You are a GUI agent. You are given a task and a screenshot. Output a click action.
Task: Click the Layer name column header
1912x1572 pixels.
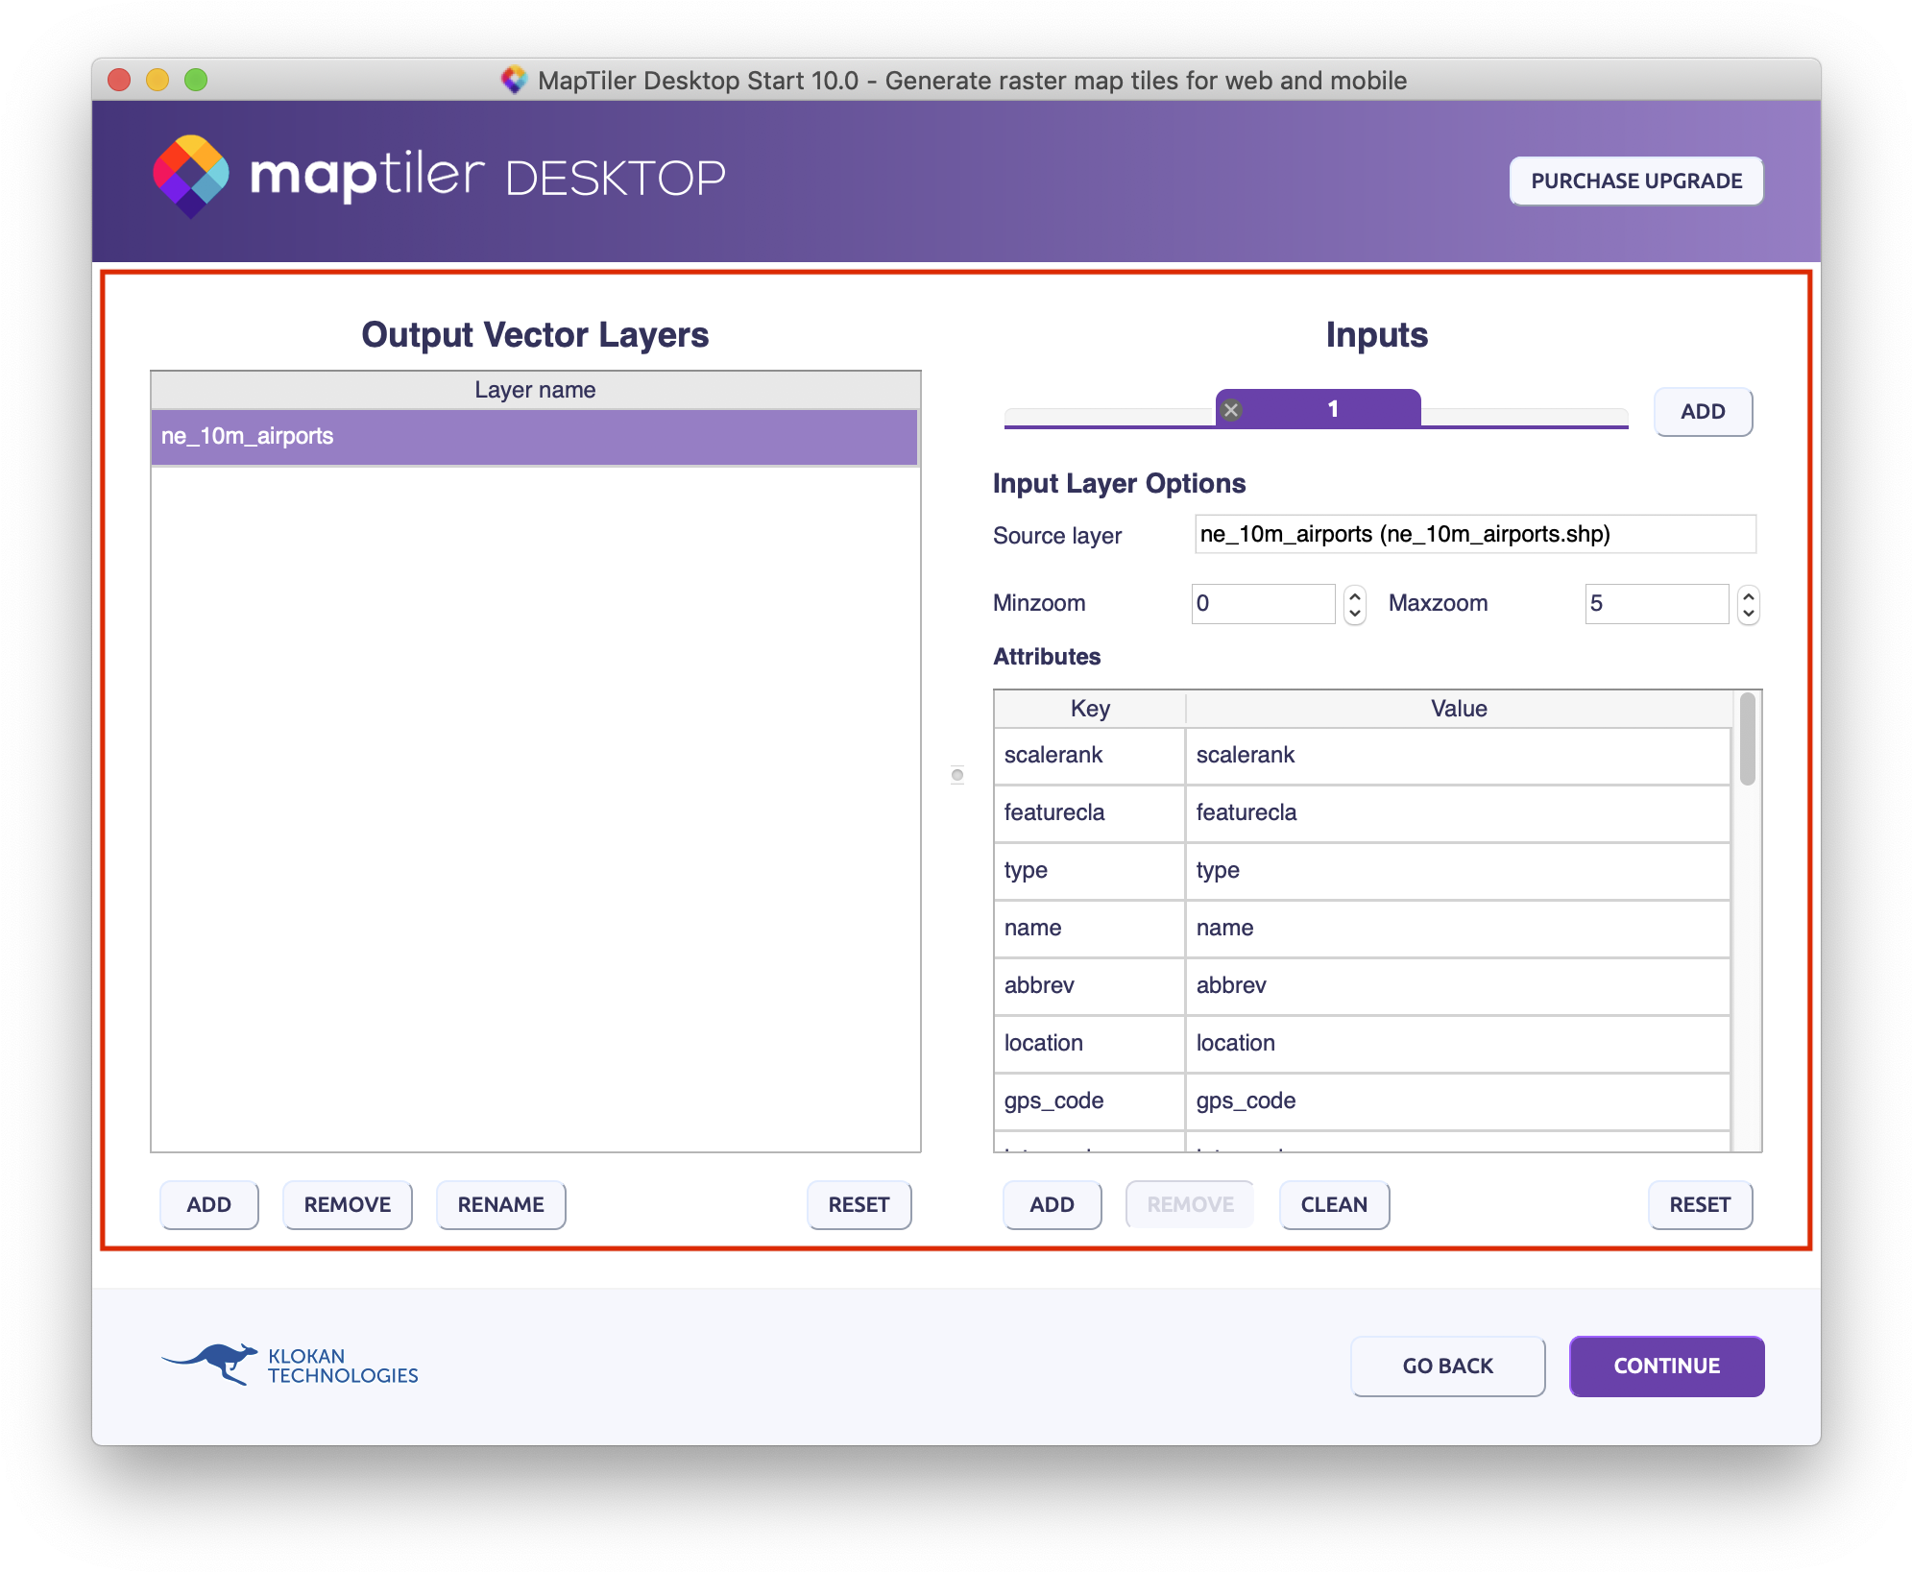[x=535, y=390]
